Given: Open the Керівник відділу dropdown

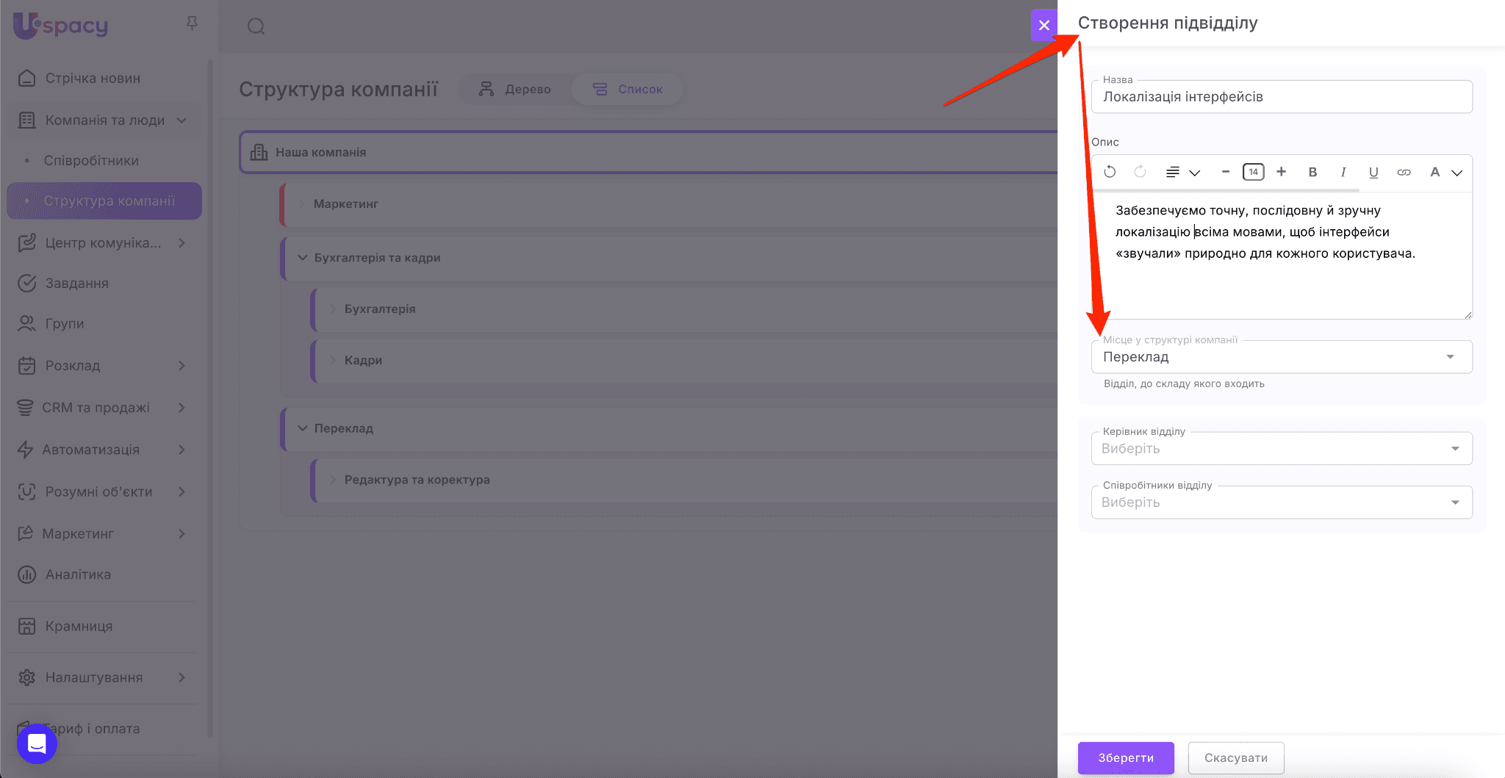Looking at the screenshot, I should (1281, 449).
